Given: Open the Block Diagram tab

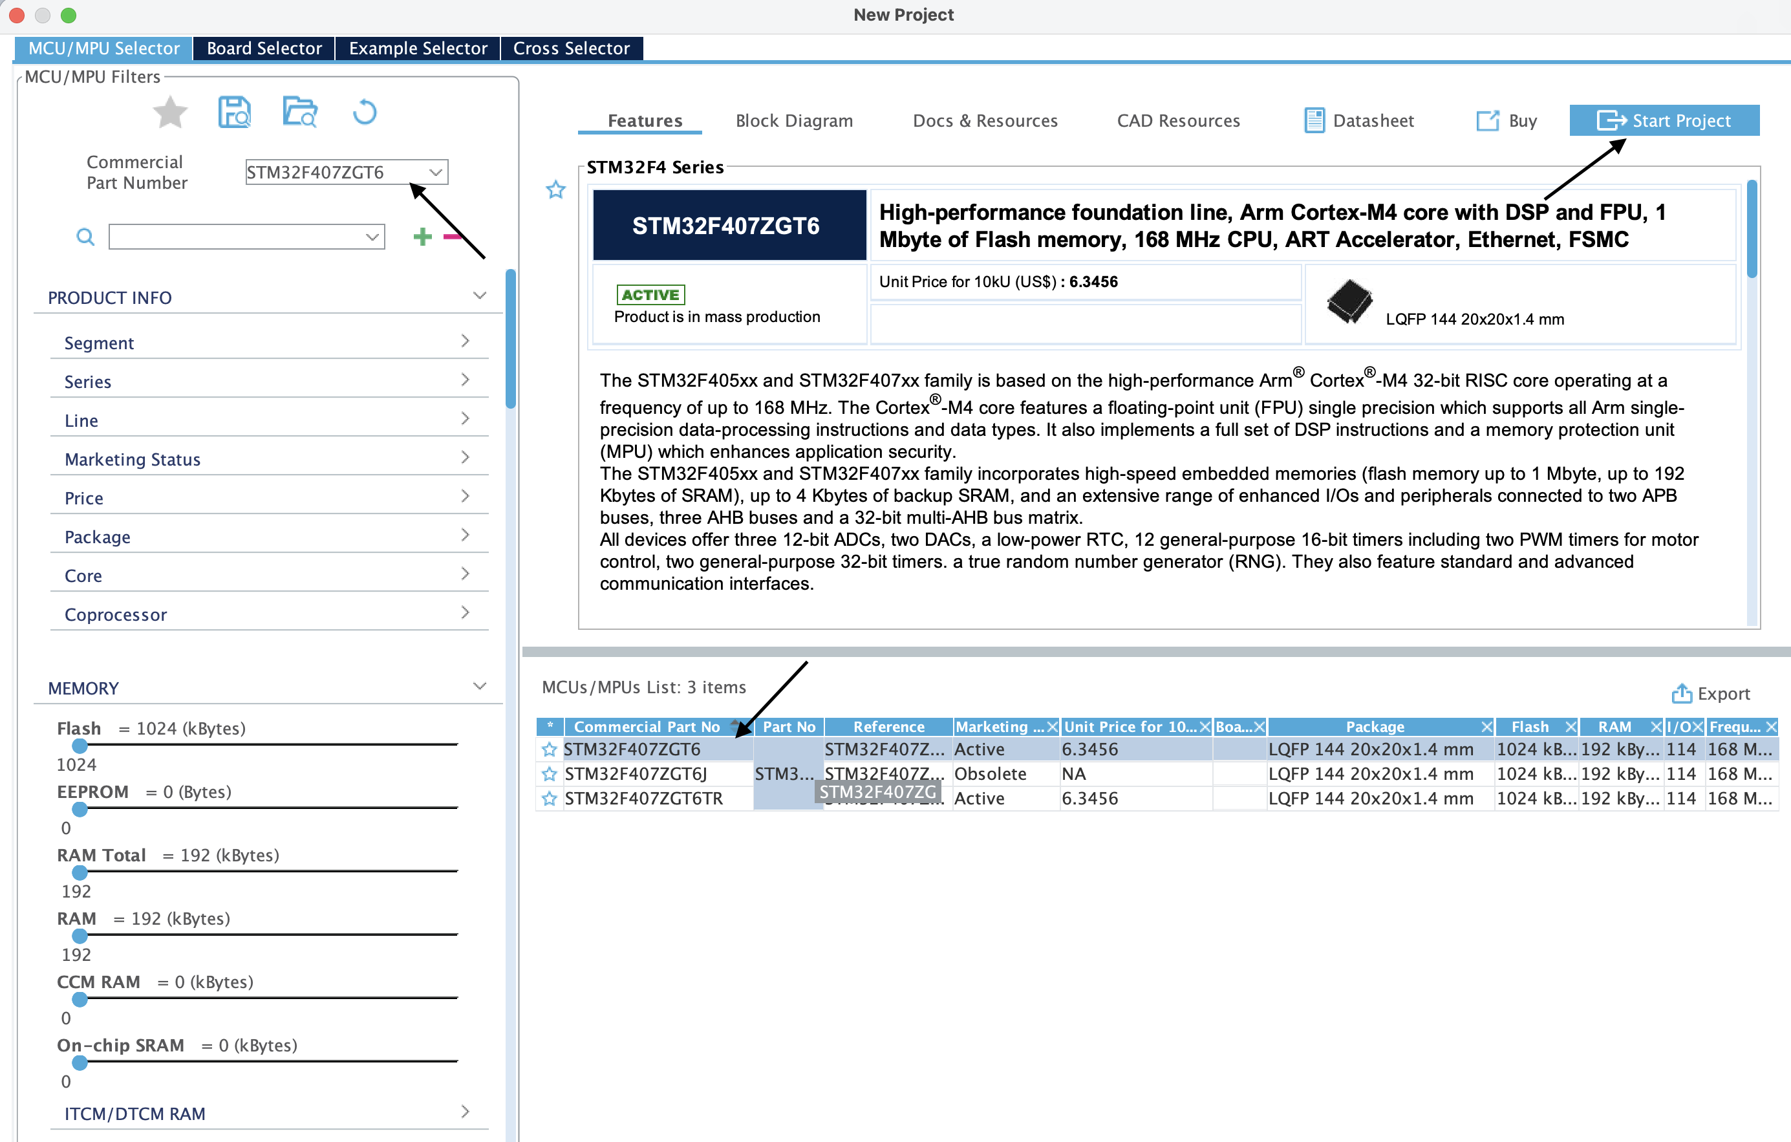Looking at the screenshot, I should (793, 120).
